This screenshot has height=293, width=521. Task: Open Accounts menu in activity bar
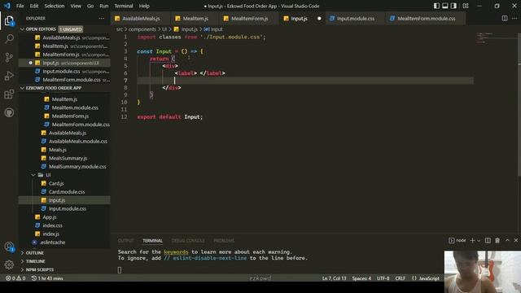[9, 247]
